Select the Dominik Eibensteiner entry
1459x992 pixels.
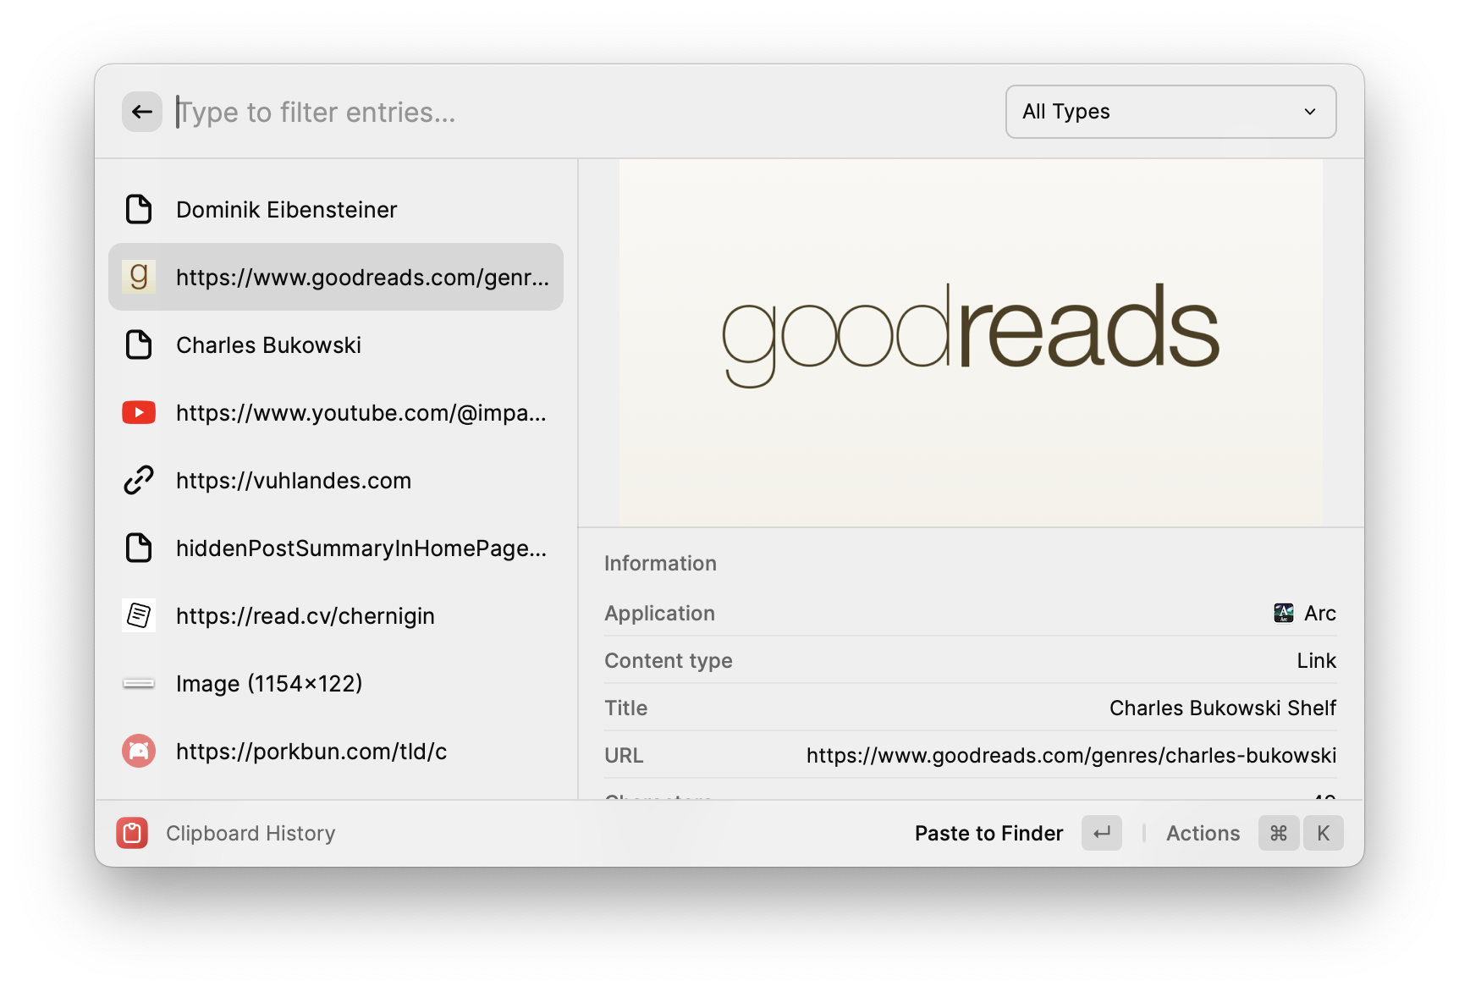pyautogui.click(x=336, y=209)
